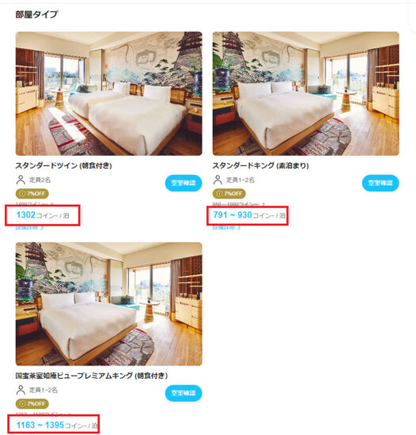Open facility details link under Standard King

[x=226, y=228]
